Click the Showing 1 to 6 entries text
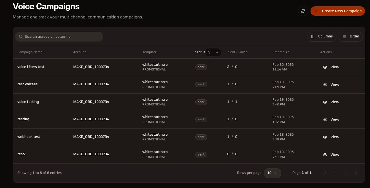Image resolution: width=370 pixels, height=188 pixels. click(x=39, y=173)
